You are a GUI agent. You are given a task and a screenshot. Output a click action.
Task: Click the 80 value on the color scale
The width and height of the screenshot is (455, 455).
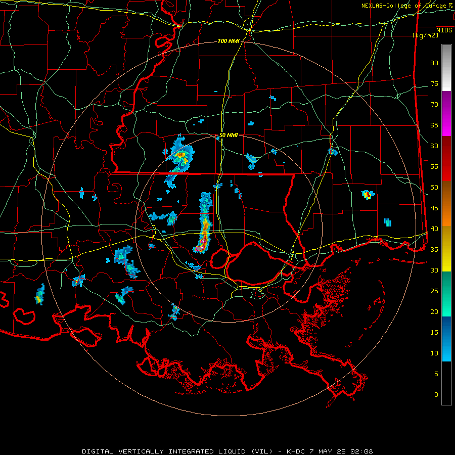[434, 63]
